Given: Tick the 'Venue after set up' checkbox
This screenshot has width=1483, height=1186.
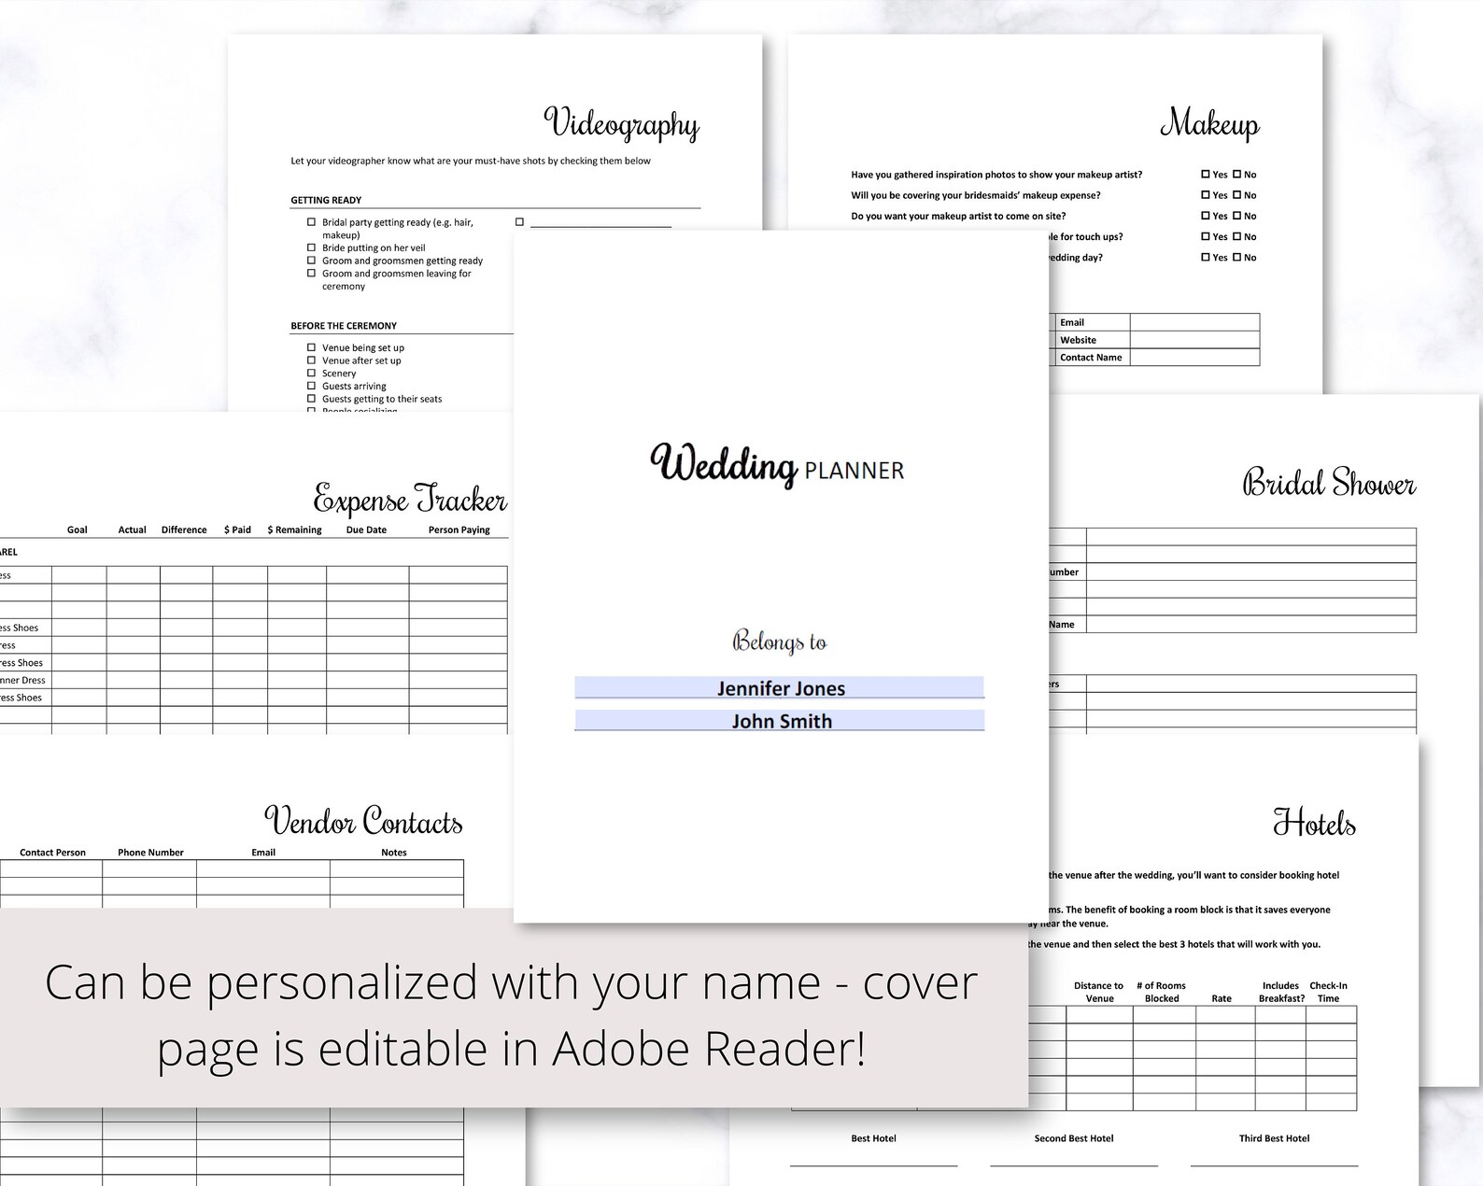Looking at the screenshot, I should tap(311, 360).
